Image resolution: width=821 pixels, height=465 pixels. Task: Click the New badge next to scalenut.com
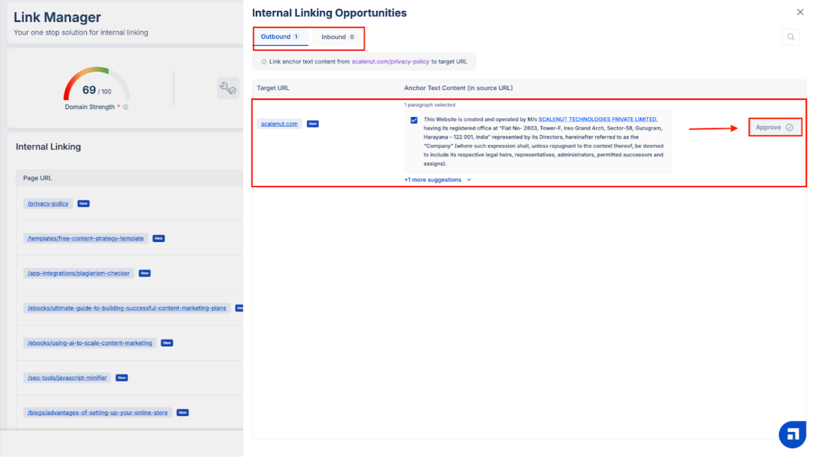(x=313, y=124)
